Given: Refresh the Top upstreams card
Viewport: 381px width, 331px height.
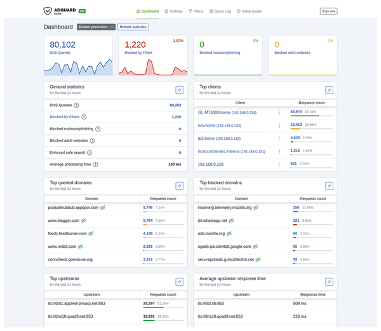Looking at the screenshot, I should pos(179,281).
